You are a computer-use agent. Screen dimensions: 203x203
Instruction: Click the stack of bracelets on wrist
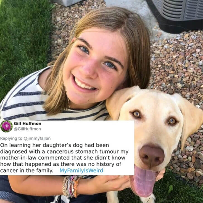[71, 186]
